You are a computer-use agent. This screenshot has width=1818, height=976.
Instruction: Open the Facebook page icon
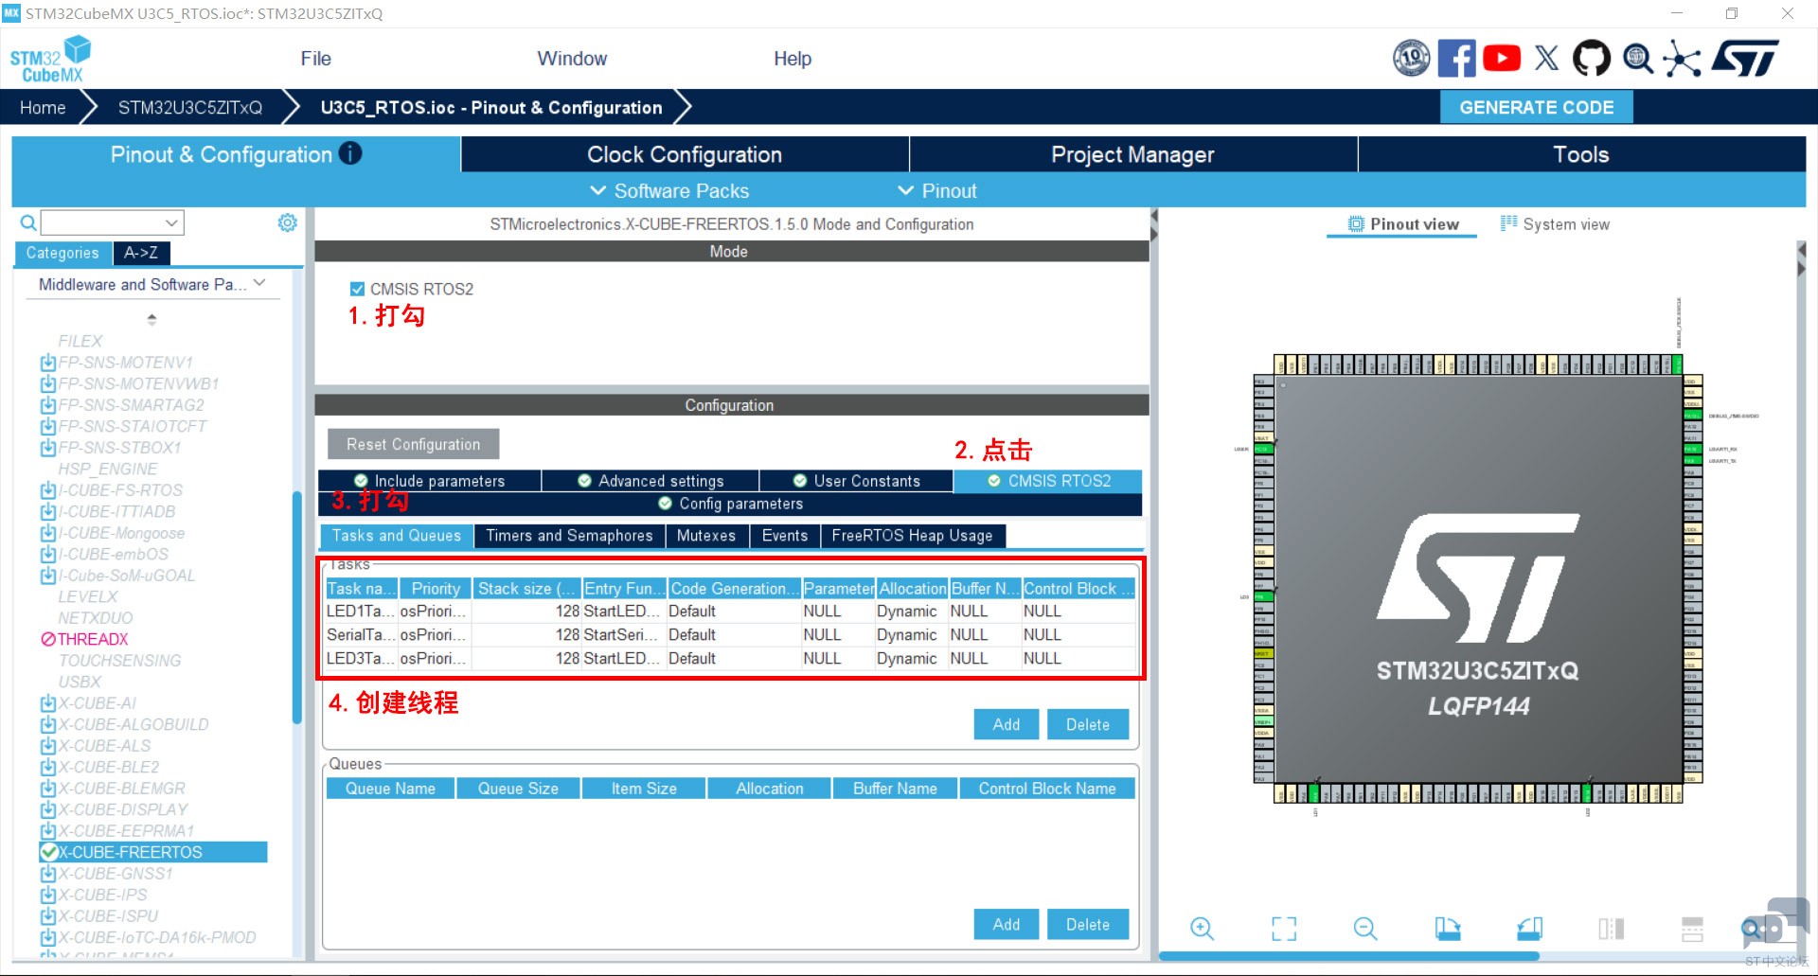tap(1456, 58)
